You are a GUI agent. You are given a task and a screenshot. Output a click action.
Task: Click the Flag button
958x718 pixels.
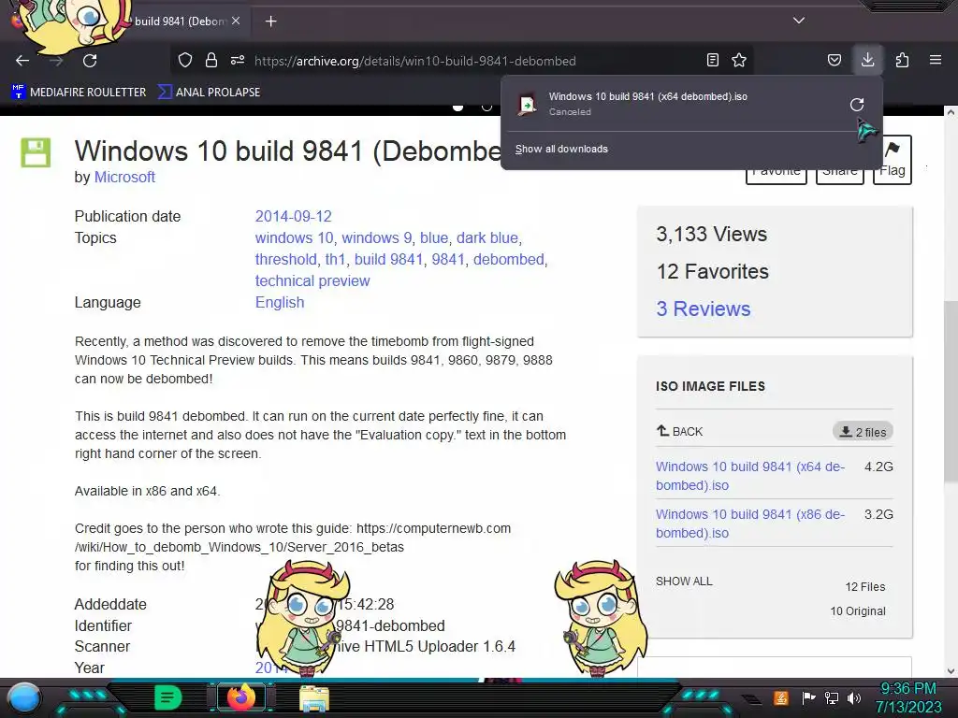pos(893,159)
